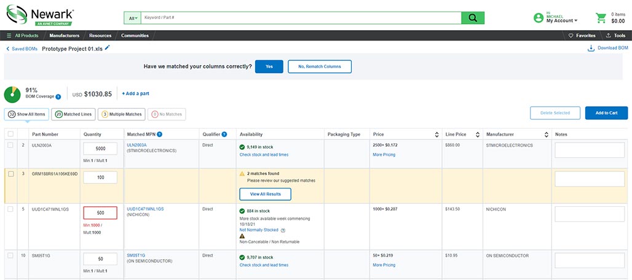This screenshot has width=632, height=280.
Task: Select the UUD1C471MNL1GS row checkbox
Action: (10, 209)
